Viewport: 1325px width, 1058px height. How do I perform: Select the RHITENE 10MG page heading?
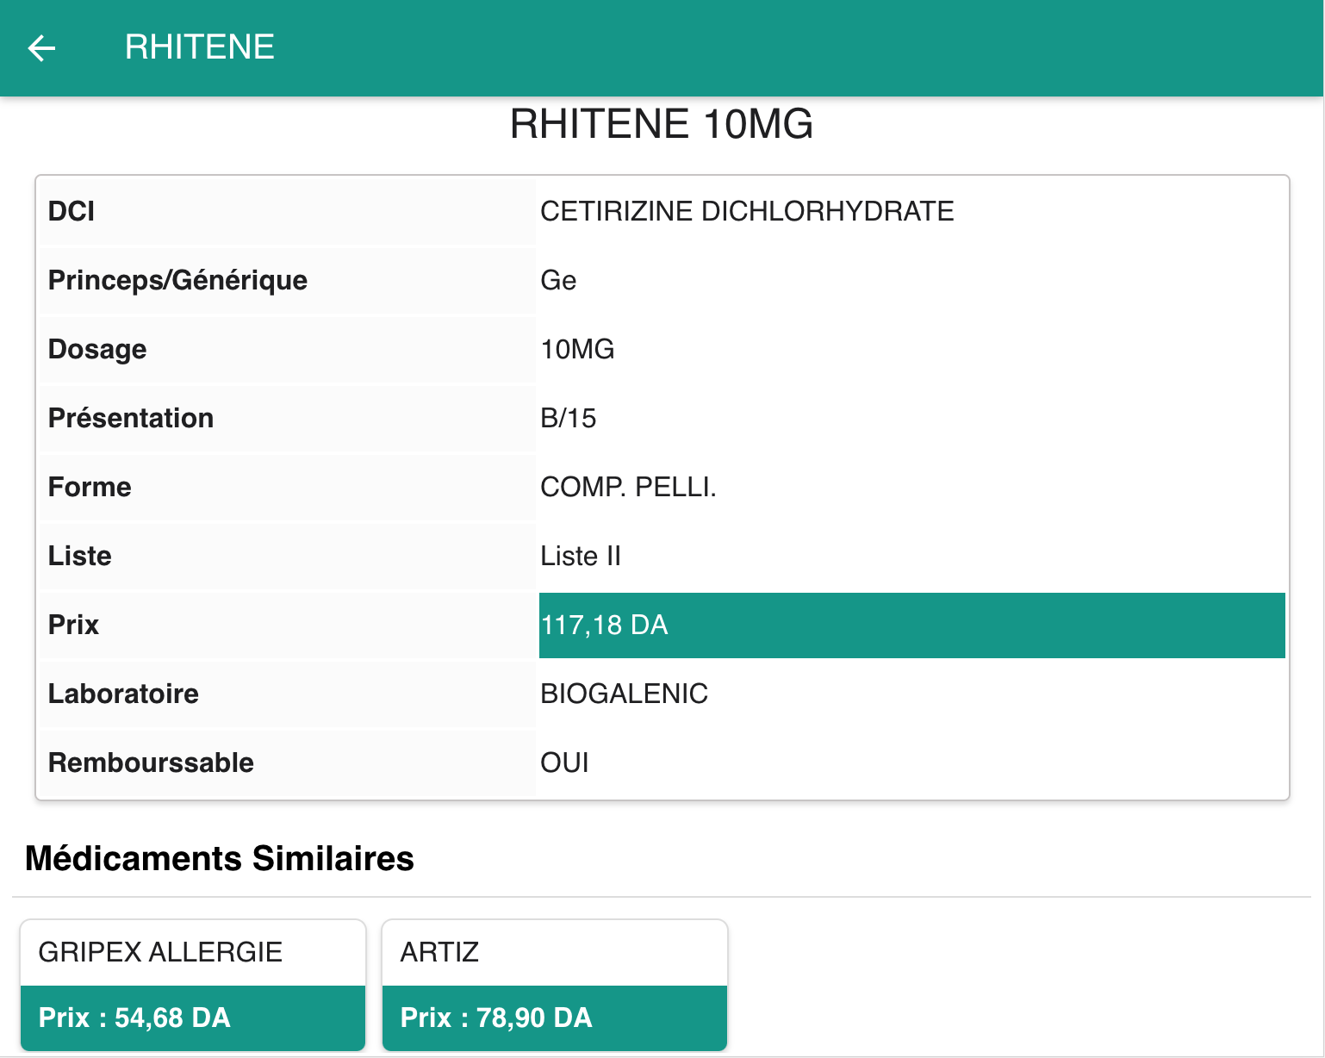click(x=661, y=124)
